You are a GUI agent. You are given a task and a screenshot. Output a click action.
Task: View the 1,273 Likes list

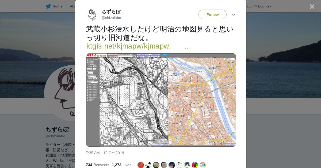121,165
